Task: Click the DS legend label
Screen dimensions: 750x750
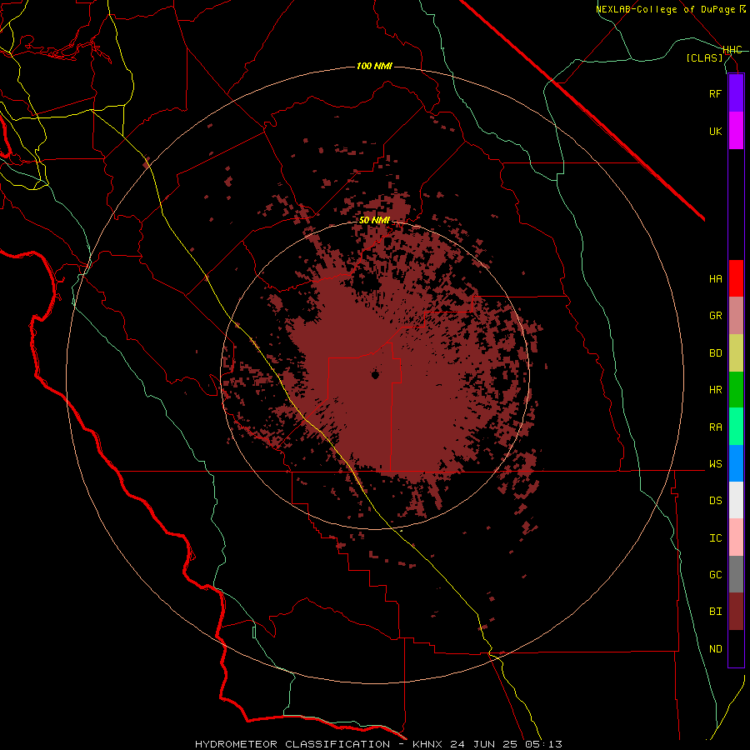Action: (715, 501)
